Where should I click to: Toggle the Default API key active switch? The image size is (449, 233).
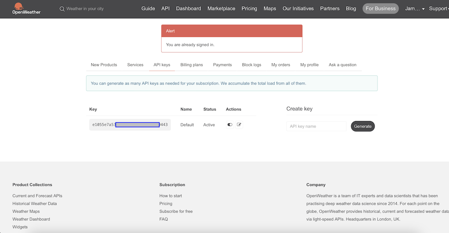point(230,125)
